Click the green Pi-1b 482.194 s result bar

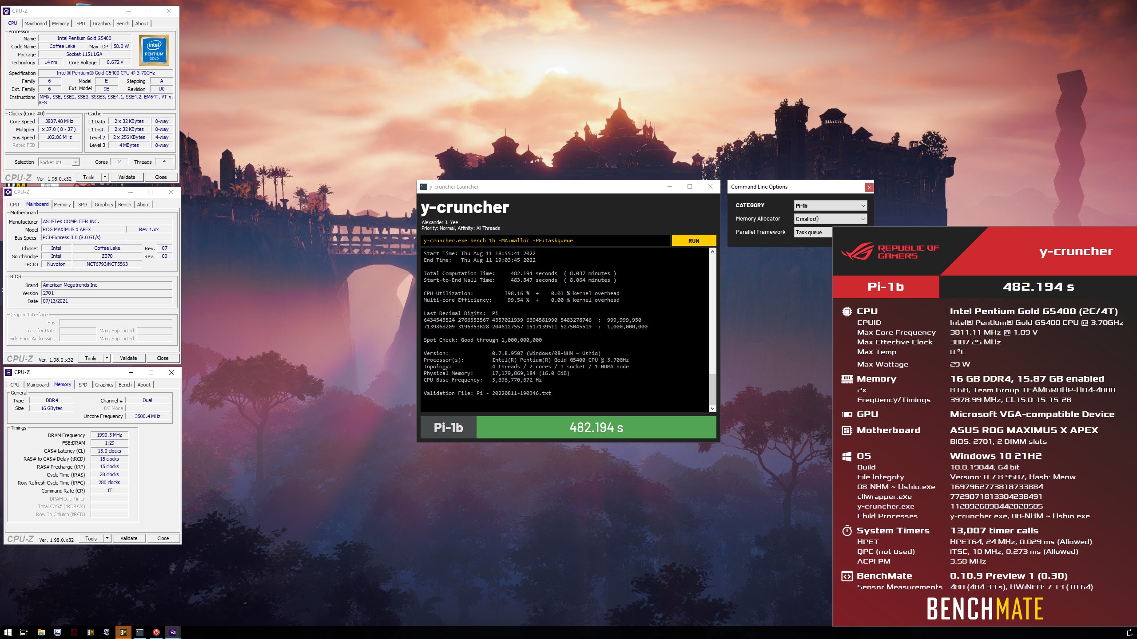[x=596, y=427]
